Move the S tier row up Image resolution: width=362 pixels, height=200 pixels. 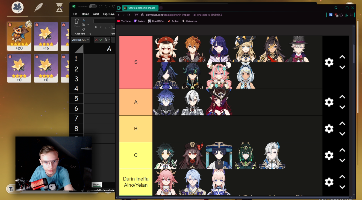342,57
